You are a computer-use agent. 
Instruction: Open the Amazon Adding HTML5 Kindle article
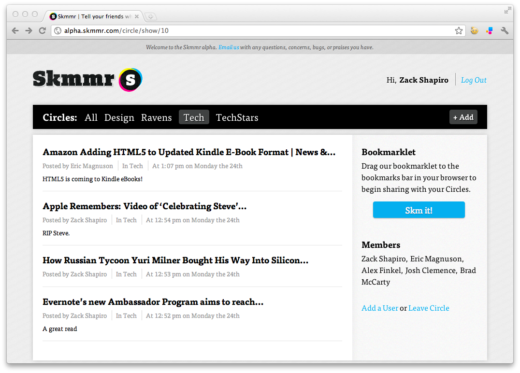tap(189, 152)
